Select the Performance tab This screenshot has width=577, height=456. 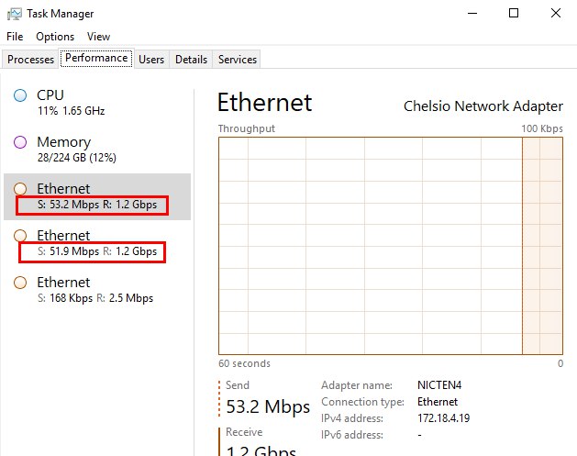[x=96, y=59]
